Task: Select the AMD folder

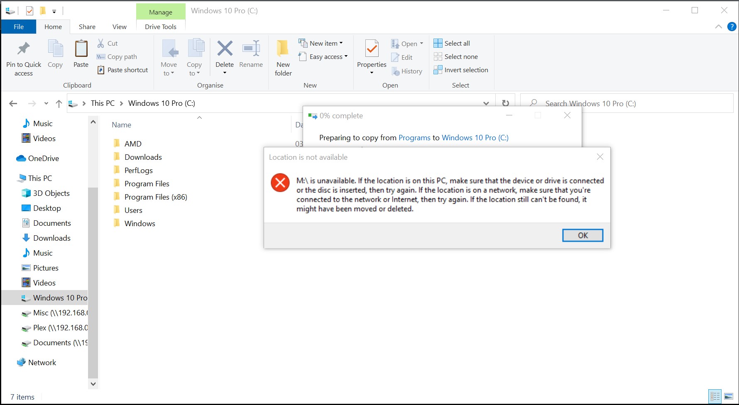Action: click(x=133, y=144)
